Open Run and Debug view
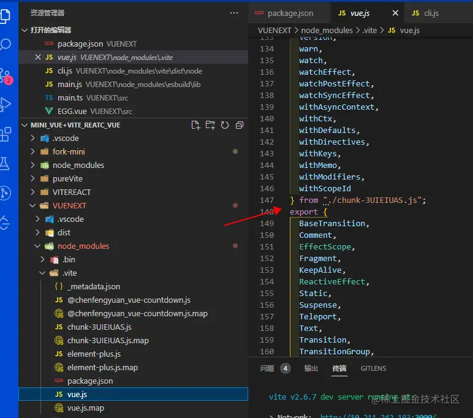 pos(6,104)
